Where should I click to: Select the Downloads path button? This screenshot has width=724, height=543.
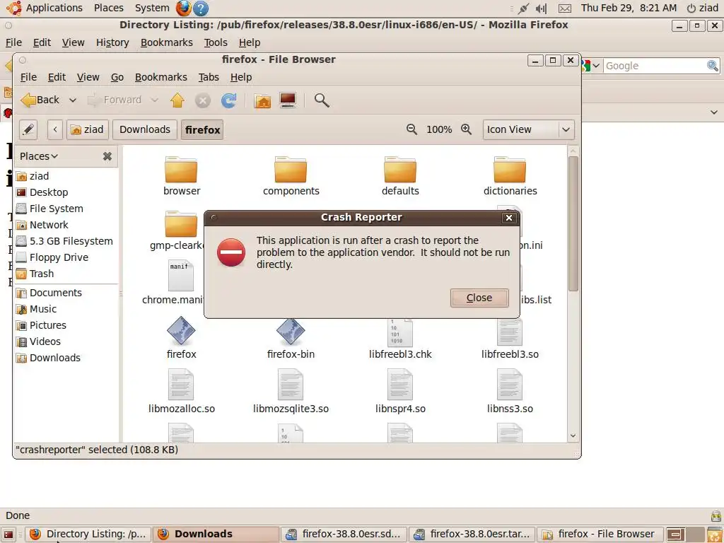coord(145,129)
